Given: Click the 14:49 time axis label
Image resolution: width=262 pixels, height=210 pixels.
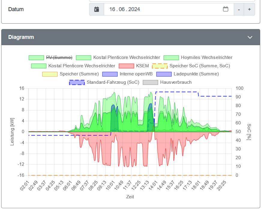Looking at the screenshot, I should 161,185.
